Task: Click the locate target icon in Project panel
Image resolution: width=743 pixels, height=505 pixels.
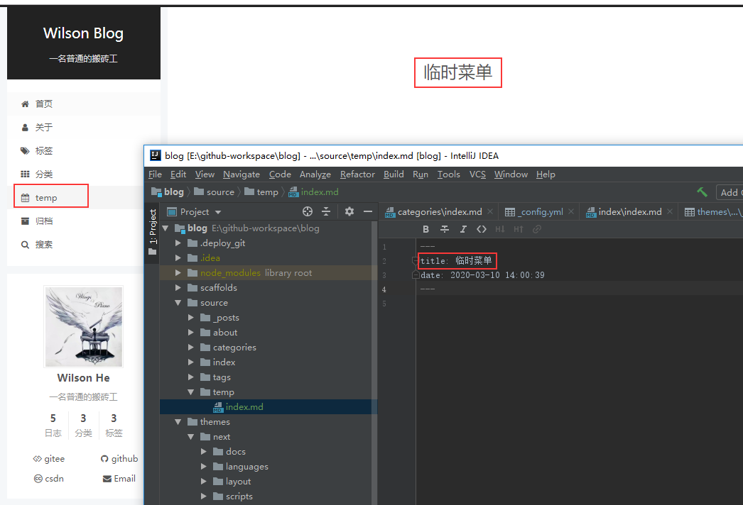Action: 308,211
